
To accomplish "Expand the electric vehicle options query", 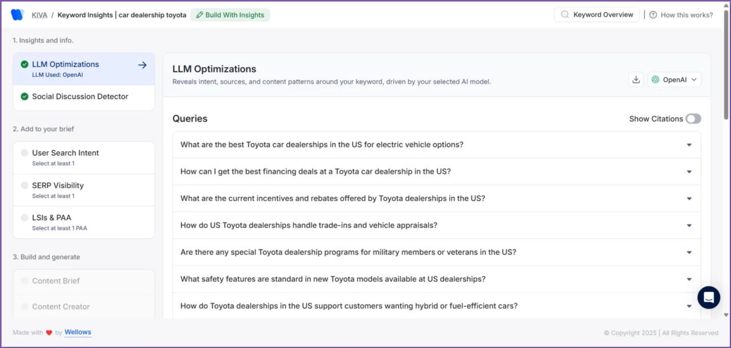I will (x=689, y=145).
